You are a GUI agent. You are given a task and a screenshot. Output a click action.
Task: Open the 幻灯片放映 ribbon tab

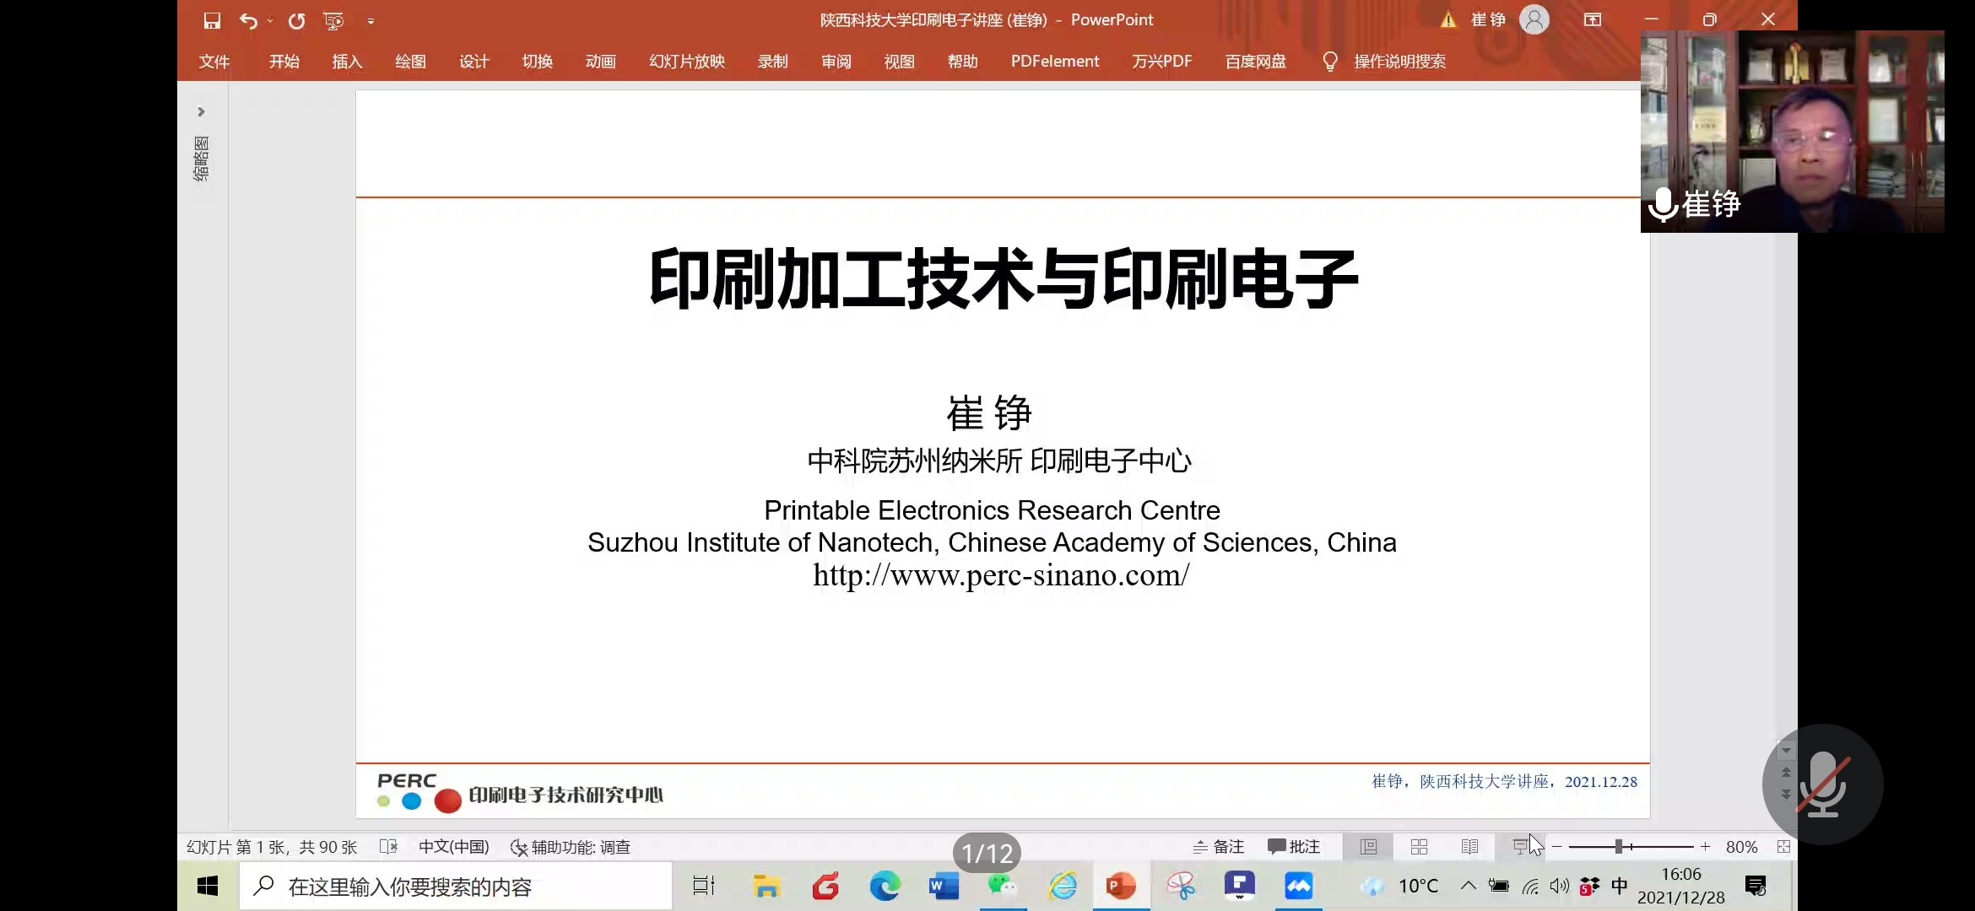click(x=687, y=62)
